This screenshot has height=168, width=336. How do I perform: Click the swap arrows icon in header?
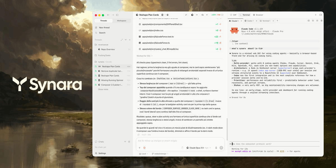point(186,15)
